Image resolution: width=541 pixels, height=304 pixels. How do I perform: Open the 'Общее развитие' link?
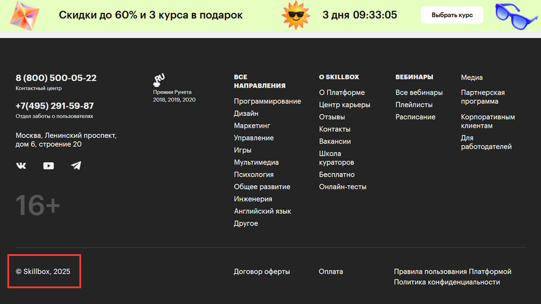[262, 187]
